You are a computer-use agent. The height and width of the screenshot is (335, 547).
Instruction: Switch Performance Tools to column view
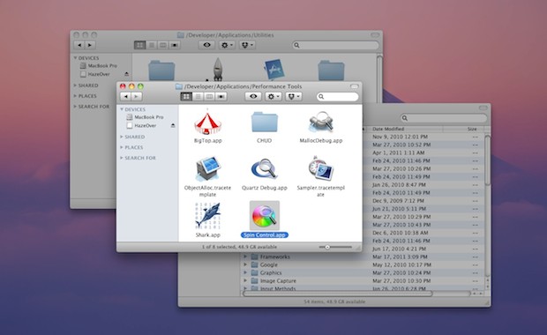click(209, 97)
